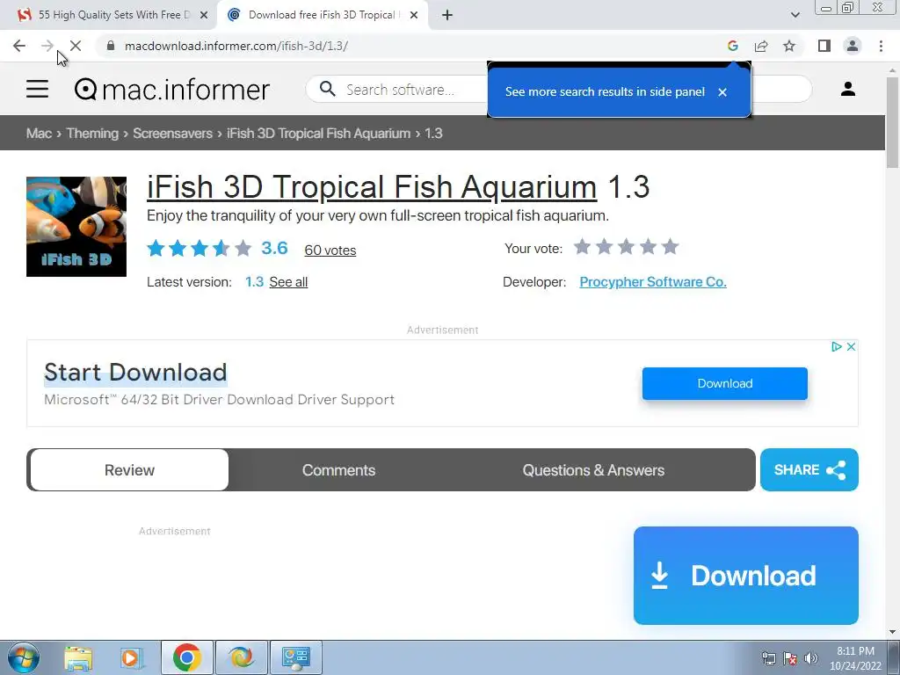Click the Start Download ad headline

click(135, 373)
